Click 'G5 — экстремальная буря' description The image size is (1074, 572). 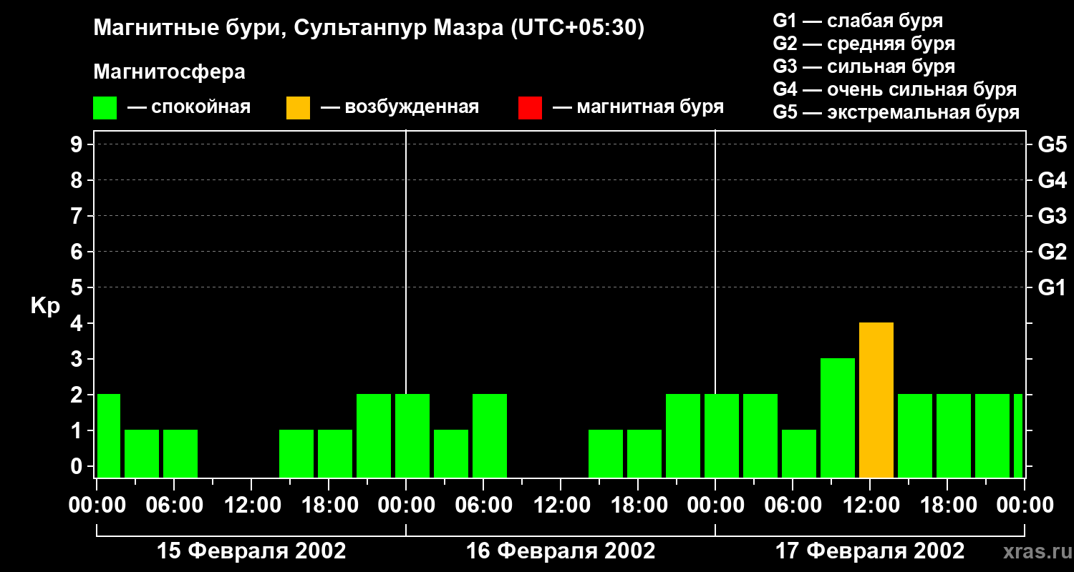896,112
